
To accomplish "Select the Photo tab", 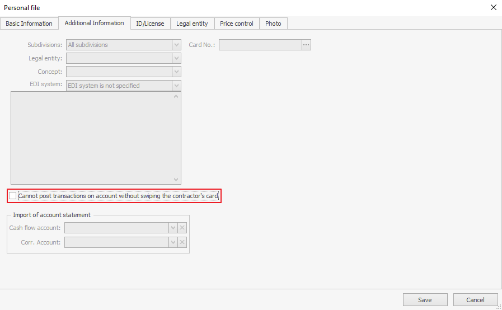I will (x=273, y=24).
